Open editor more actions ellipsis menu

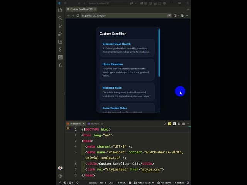188,124
